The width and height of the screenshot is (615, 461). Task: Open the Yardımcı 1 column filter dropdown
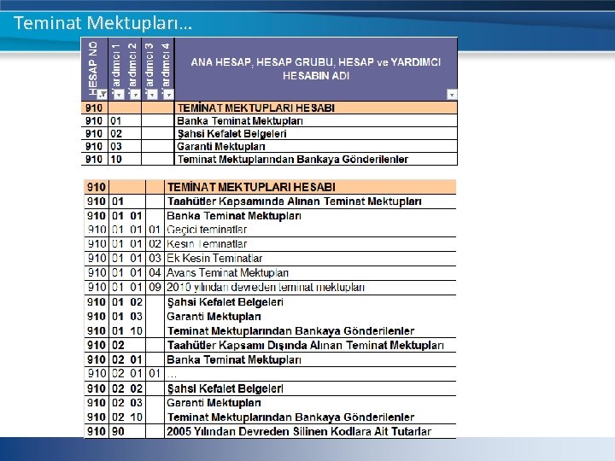(119, 94)
